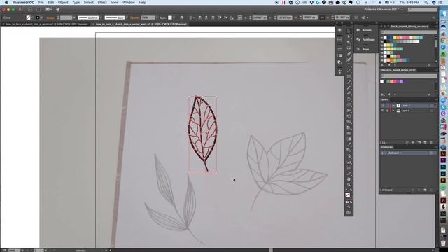Select the Lasso tool
This screenshot has height=252, width=448.
349,48
